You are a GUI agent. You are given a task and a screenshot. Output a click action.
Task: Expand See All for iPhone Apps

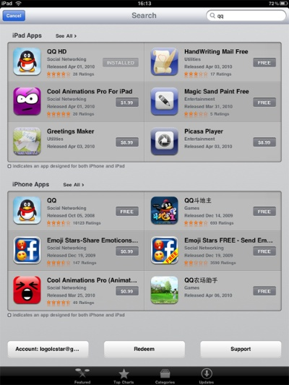(x=74, y=185)
